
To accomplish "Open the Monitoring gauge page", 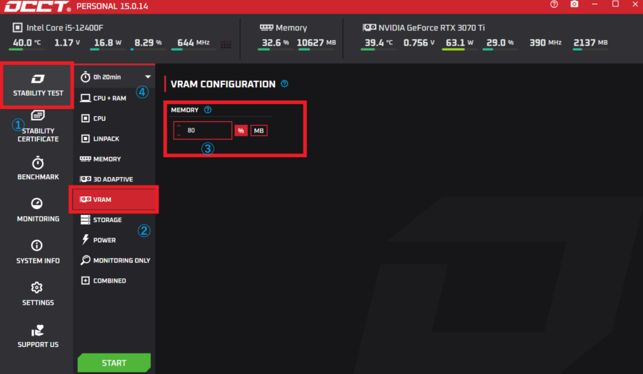I will click(x=38, y=211).
